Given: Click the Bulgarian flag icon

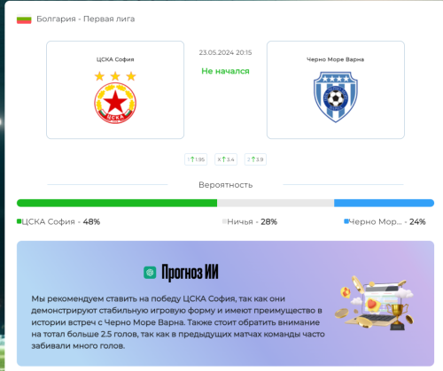Looking at the screenshot, I should coord(24,19).
